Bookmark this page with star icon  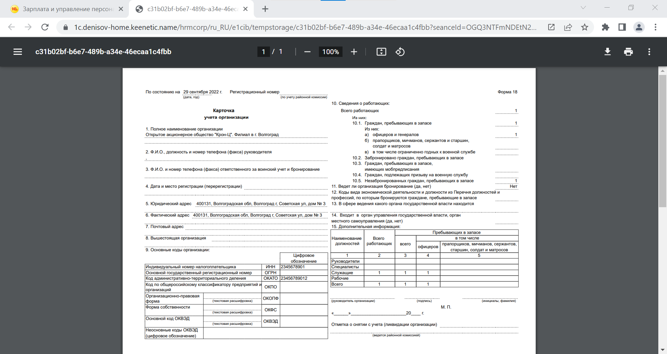pos(585,27)
